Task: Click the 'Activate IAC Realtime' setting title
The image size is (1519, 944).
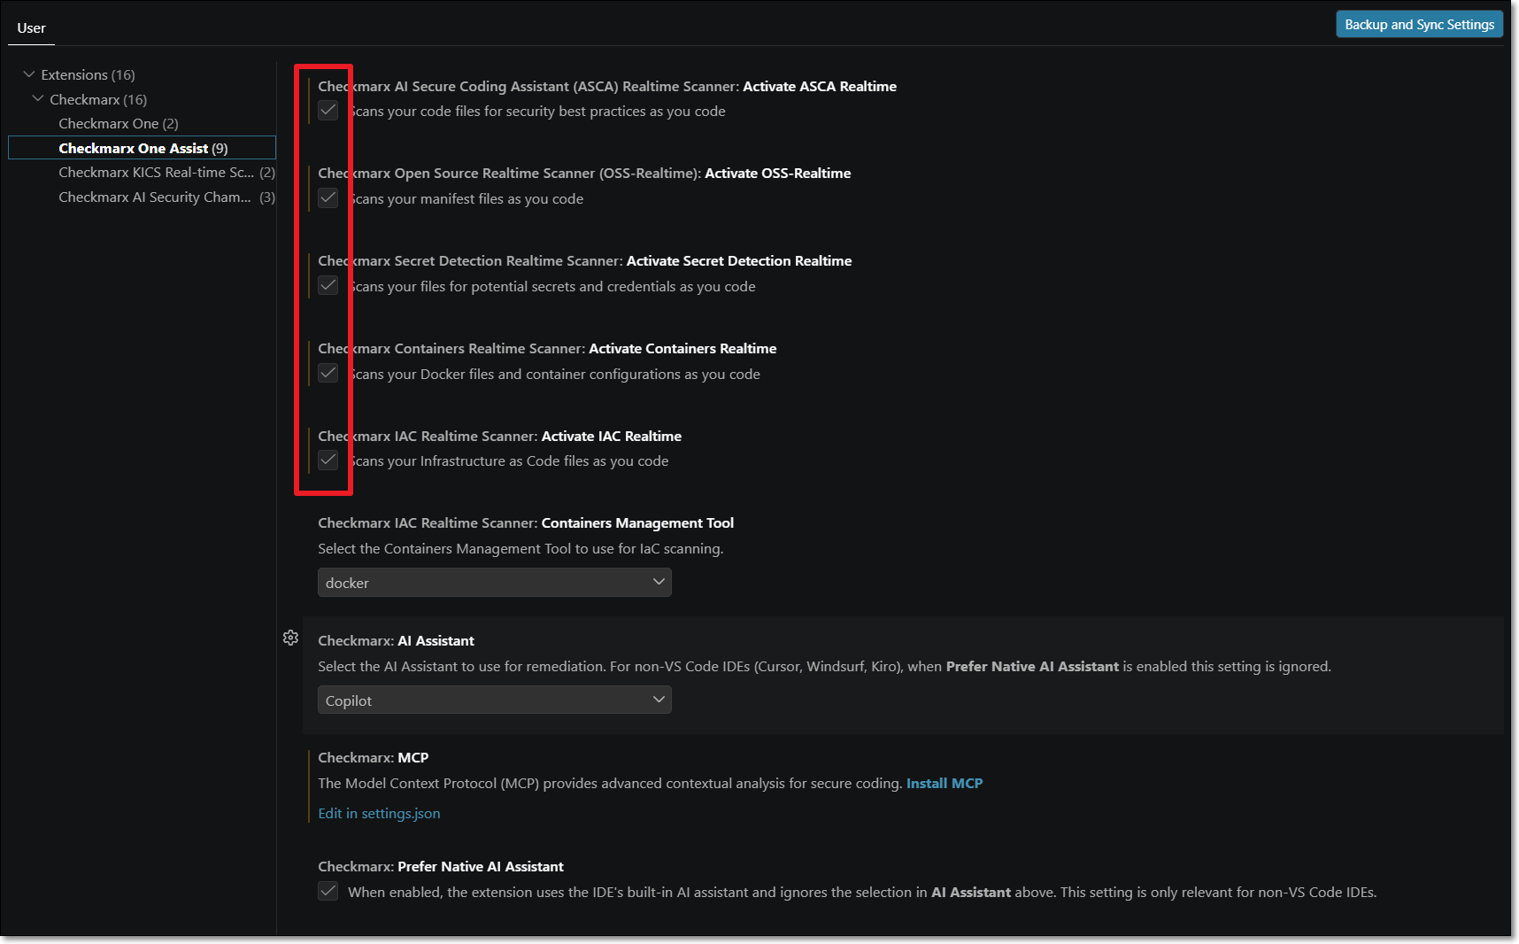Action: point(612,436)
